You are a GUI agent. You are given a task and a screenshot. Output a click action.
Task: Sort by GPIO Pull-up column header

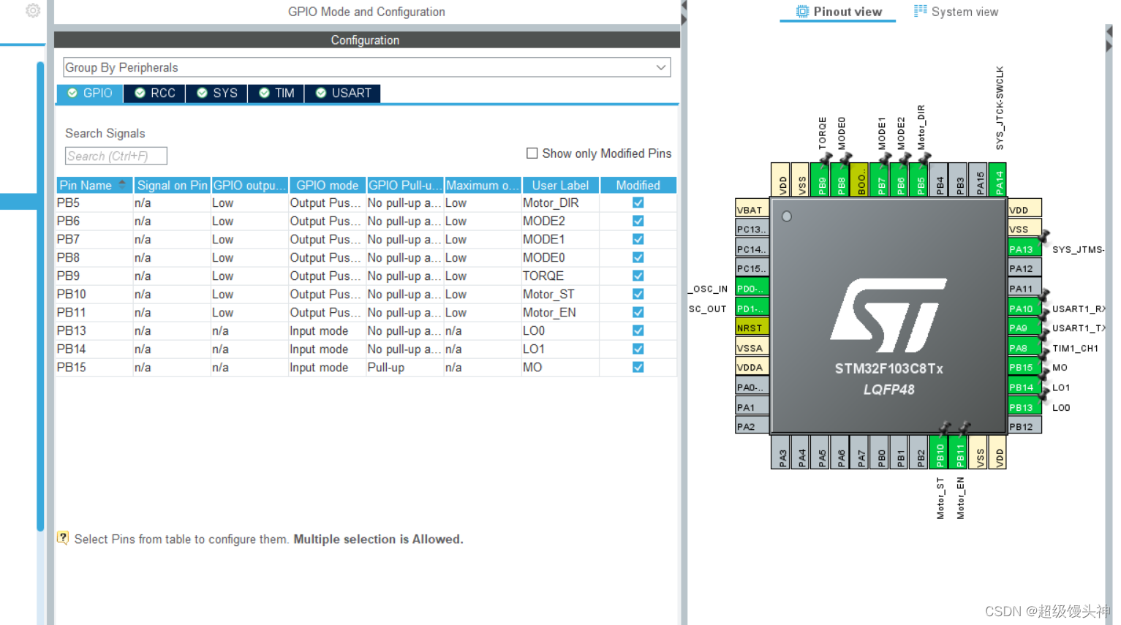(x=404, y=186)
